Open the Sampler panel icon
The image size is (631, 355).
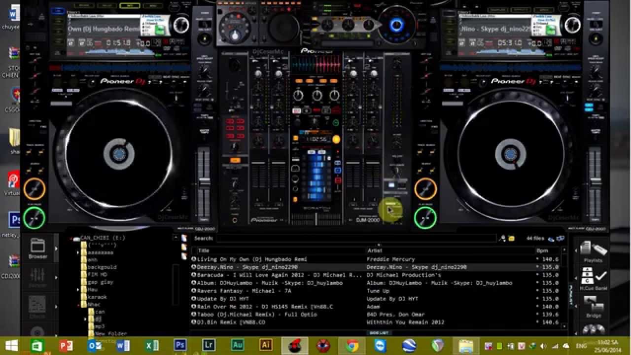[x=37, y=278]
